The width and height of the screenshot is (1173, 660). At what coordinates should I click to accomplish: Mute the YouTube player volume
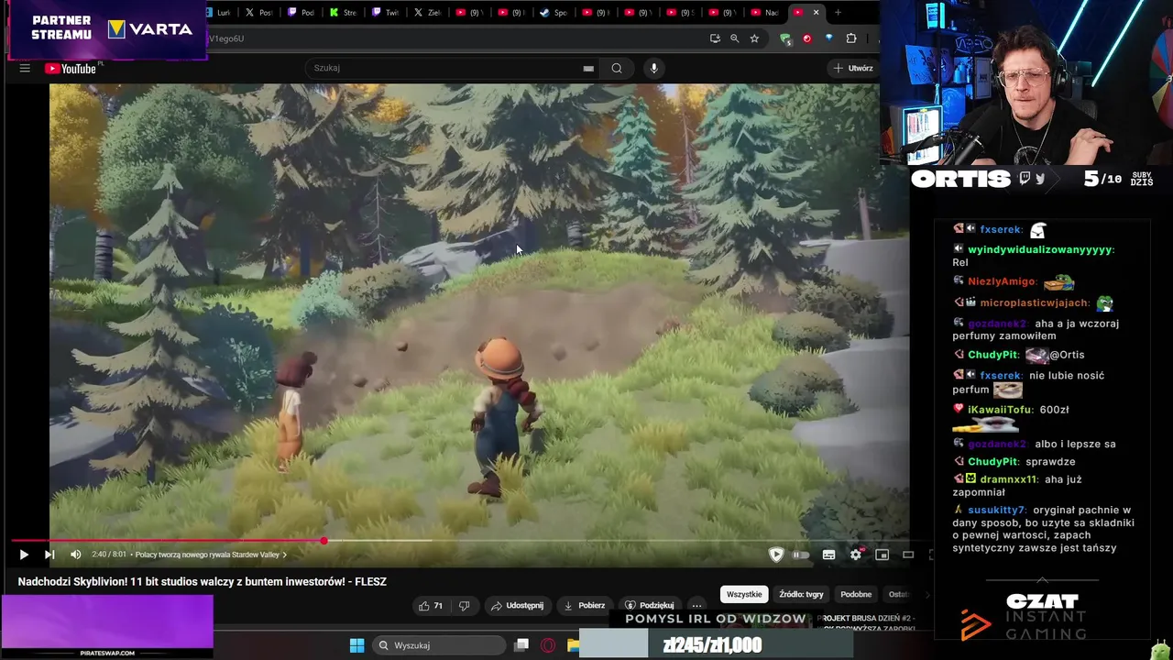click(x=75, y=555)
